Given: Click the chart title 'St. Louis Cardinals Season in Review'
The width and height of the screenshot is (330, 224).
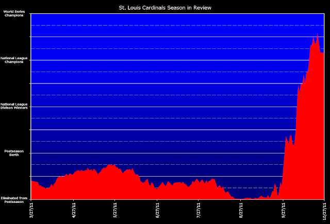Looking at the screenshot, I should coord(165,8).
